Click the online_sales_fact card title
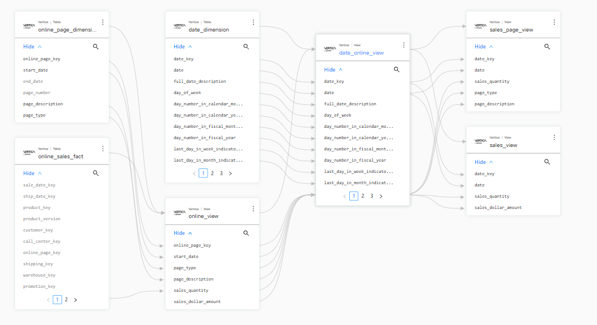Viewport: 597px width, 325px height. tap(60, 156)
